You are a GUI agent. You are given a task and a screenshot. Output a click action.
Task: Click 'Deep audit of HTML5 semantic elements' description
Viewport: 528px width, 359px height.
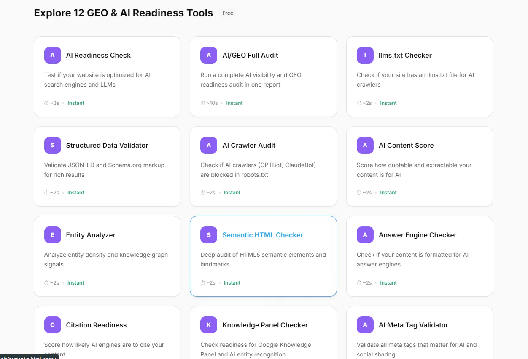pyautogui.click(x=263, y=260)
